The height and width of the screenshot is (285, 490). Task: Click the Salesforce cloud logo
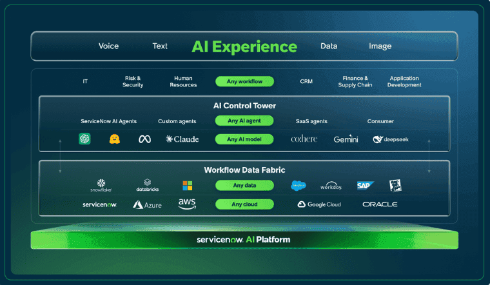[x=299, y=186]
